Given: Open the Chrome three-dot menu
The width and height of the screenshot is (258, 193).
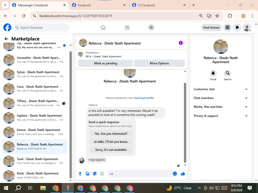Looking at the screenshot, I should point(252,16).
